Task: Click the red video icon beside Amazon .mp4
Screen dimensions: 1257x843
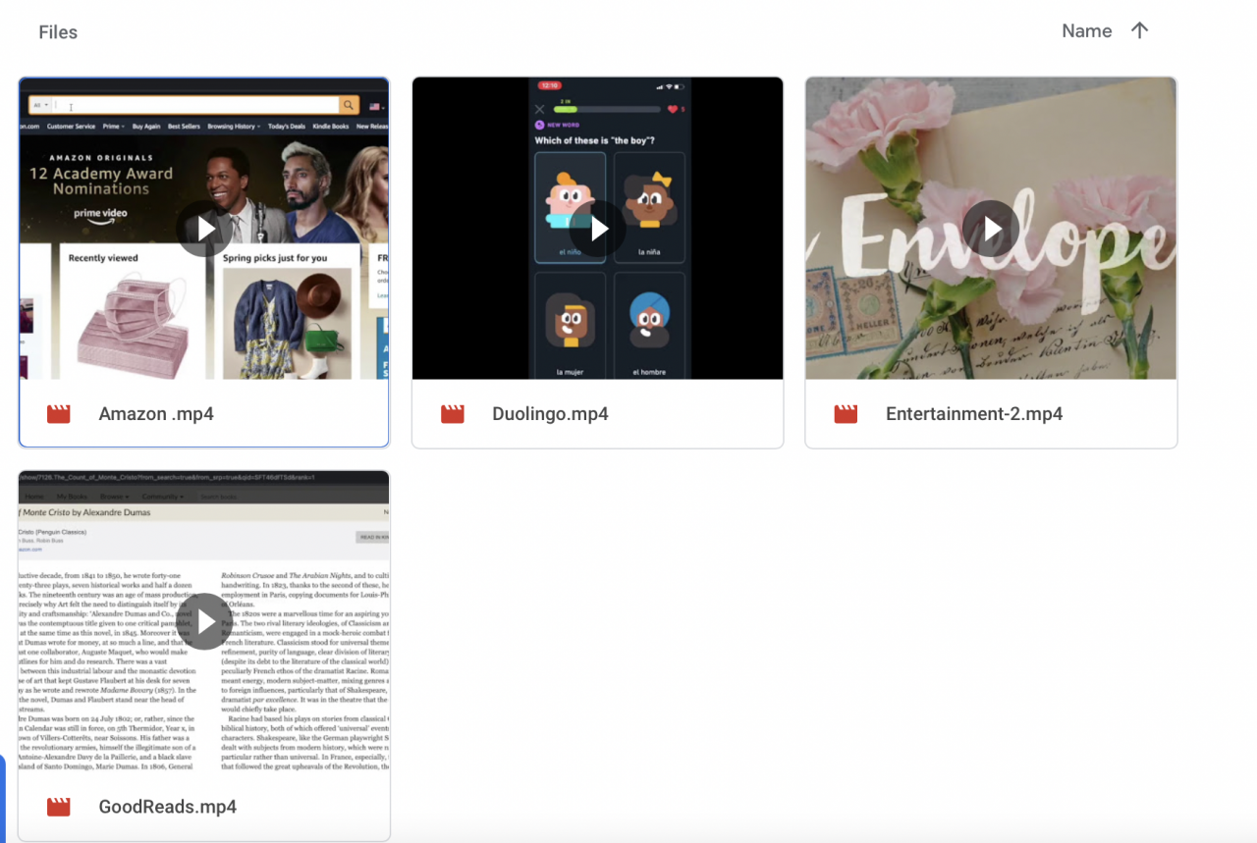Action: [x=59, y=414]
